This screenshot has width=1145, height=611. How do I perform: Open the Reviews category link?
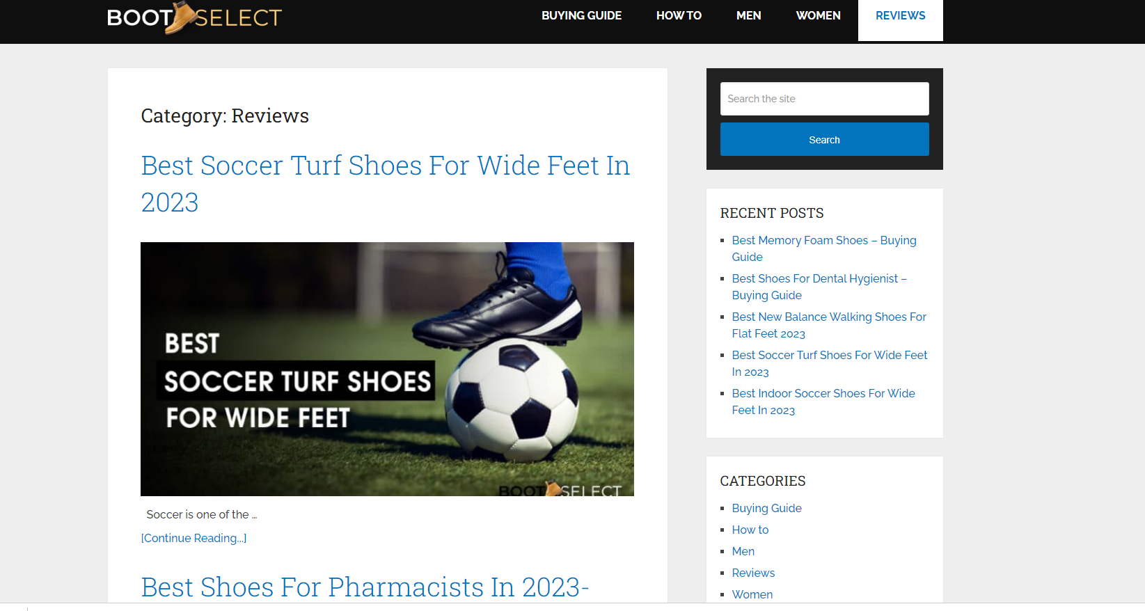(753, 573)
